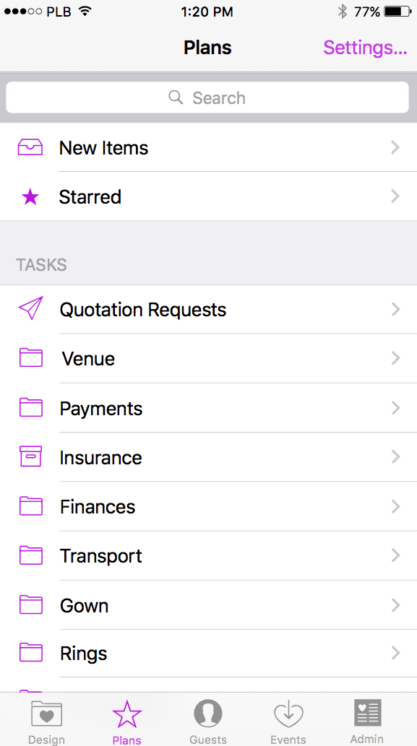The width and height of the screenshot is (417, 746).
Task: Open the Guests tab person icon
Action: tap(208, 714)
